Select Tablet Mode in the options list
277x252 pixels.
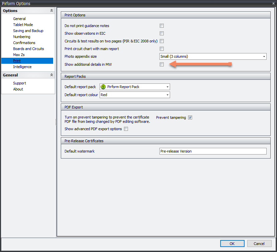pos(23,25)
